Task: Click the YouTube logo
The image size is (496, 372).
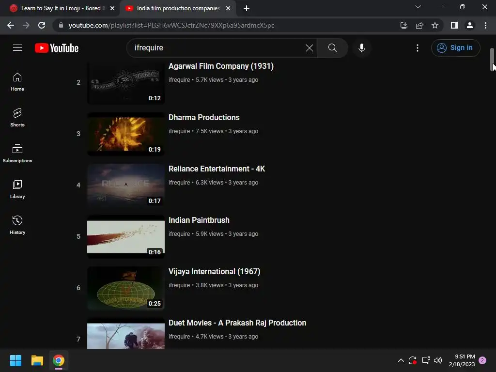Action: click(x=57, y=48)
